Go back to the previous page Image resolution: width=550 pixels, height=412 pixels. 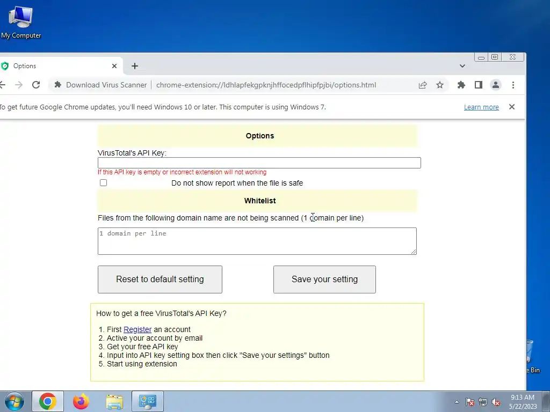coord(3,85)
